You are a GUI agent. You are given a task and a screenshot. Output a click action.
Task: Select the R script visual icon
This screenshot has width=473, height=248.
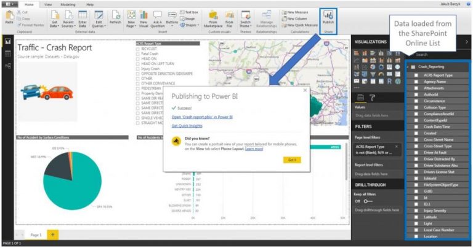389,81
